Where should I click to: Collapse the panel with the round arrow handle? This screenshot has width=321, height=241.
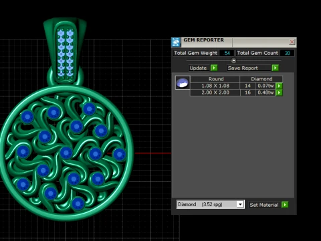pos(233,60)
